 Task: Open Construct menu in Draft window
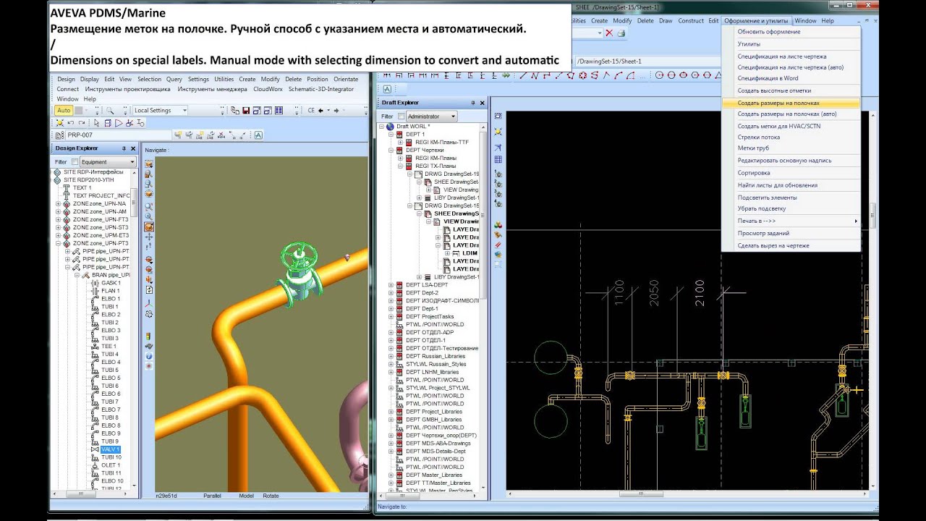pos(691,21)
